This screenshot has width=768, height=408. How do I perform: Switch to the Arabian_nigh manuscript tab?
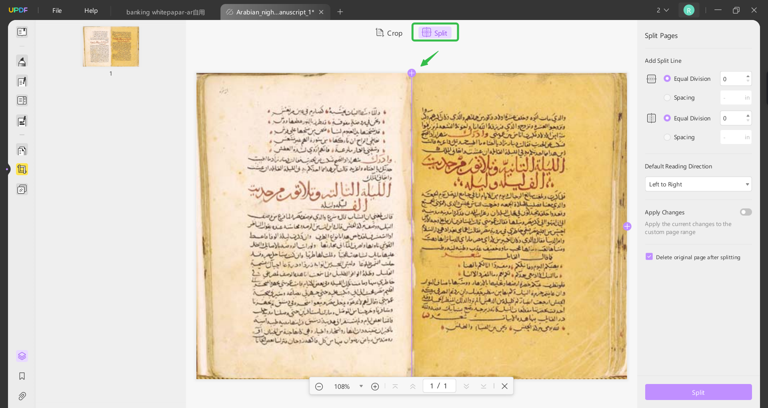click(x=275, y=12)
